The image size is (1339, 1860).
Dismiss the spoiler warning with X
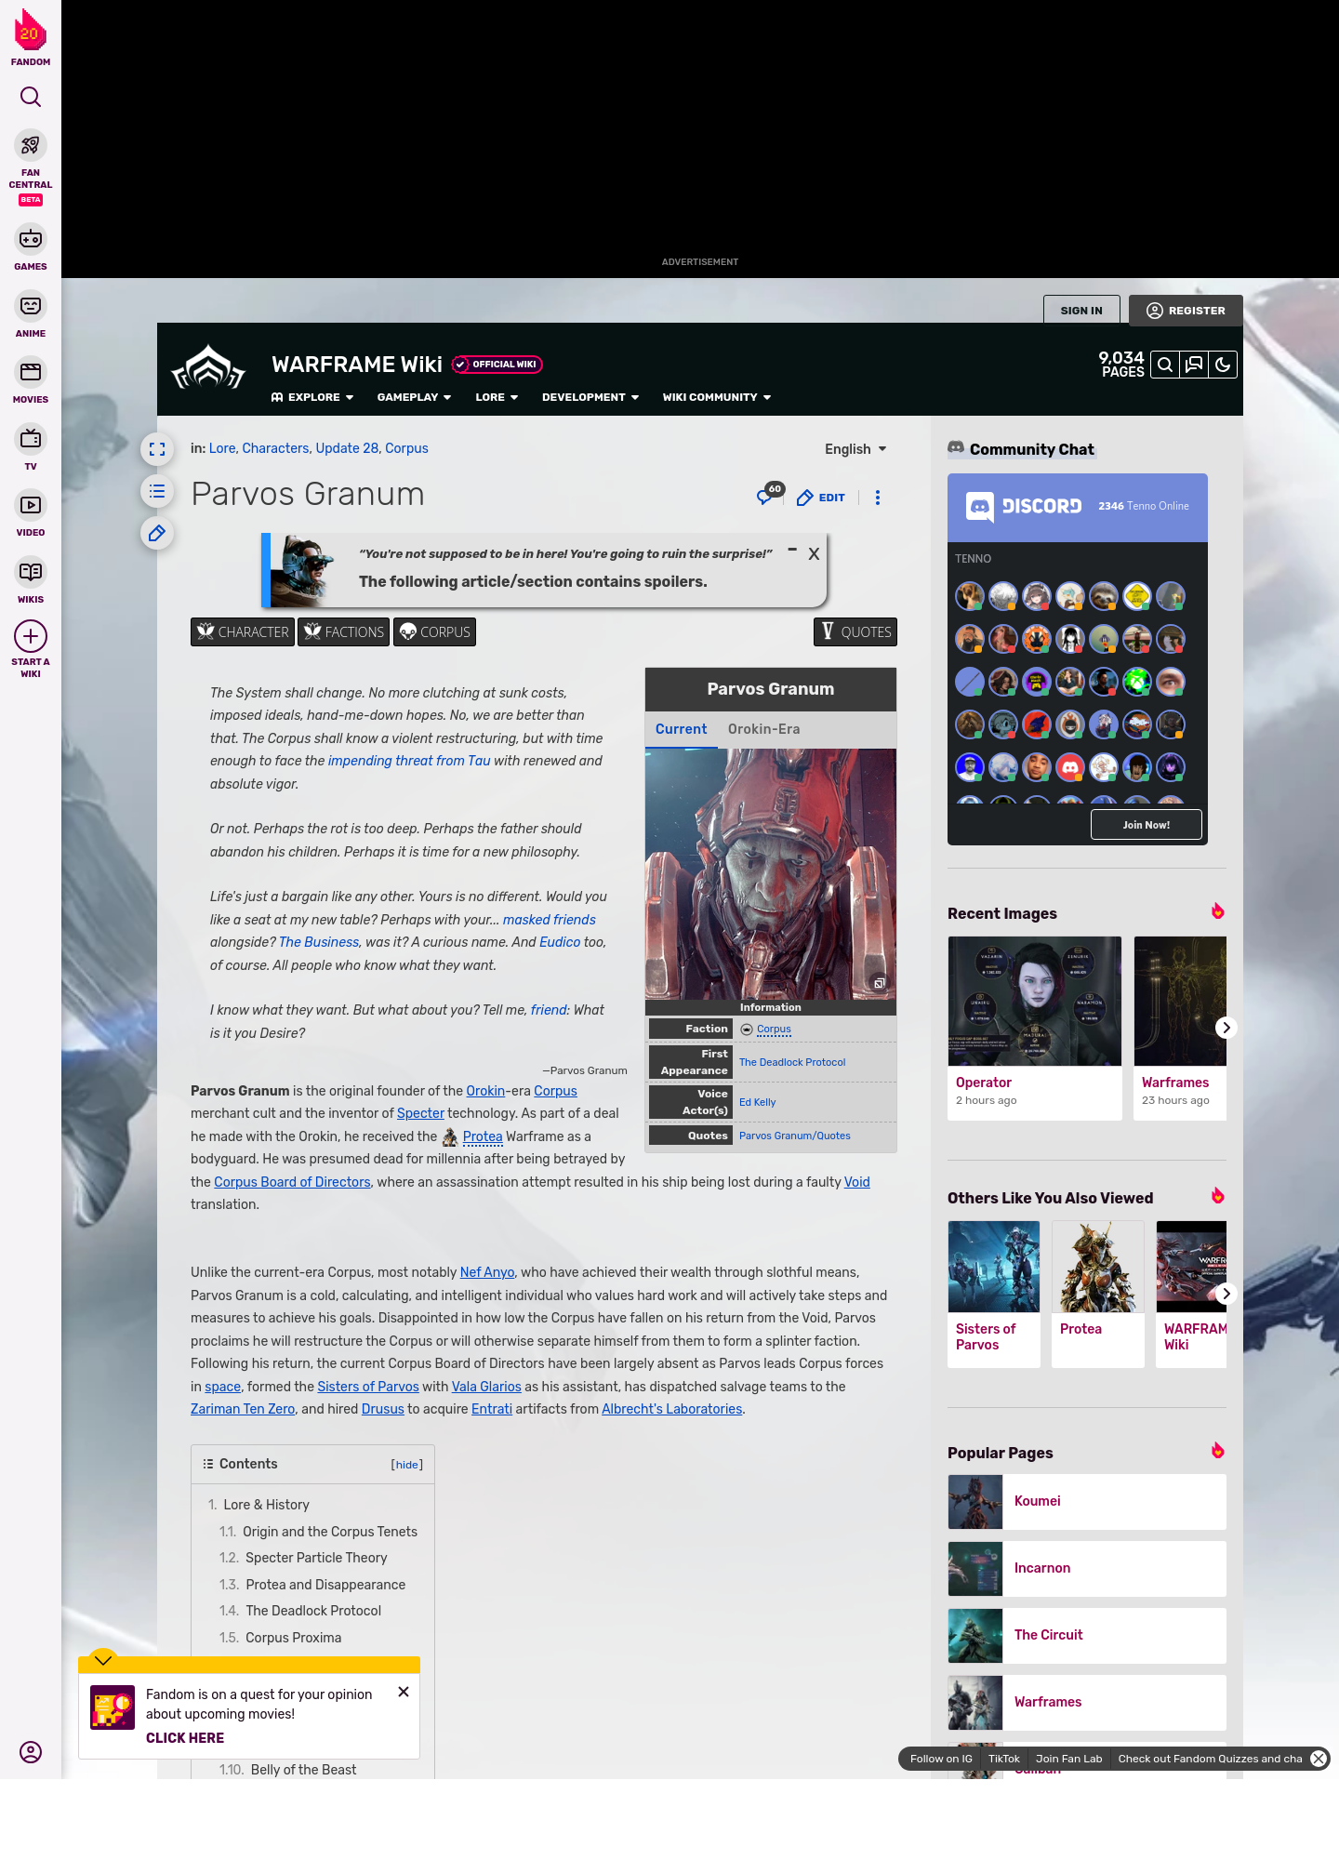tap(814, 554)
